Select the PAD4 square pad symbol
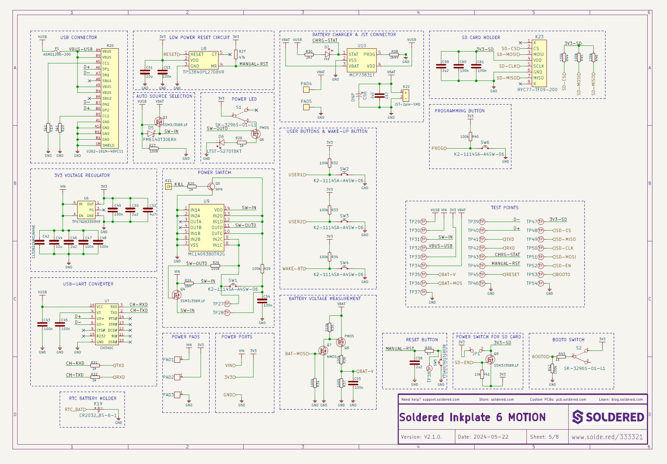The image size is (667, 464). click(x=306, y=90)
